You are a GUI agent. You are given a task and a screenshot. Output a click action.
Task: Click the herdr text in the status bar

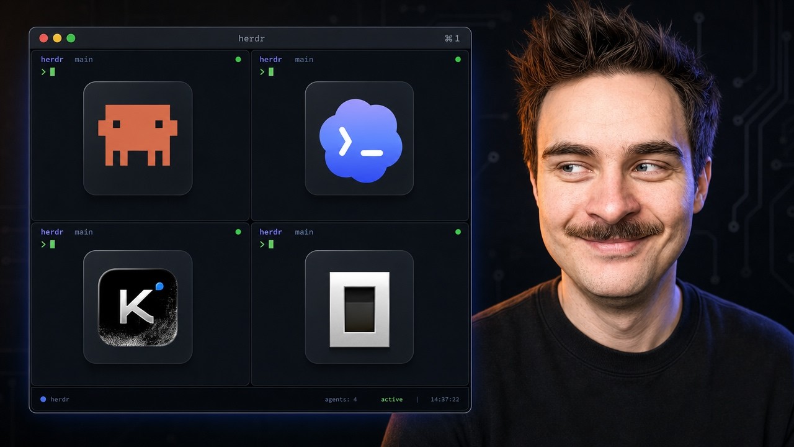pyautogui.click(x=60, y=399)
